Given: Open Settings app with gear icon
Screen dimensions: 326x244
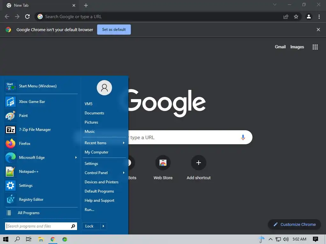Looking at the screenshot, I should 41,186.
